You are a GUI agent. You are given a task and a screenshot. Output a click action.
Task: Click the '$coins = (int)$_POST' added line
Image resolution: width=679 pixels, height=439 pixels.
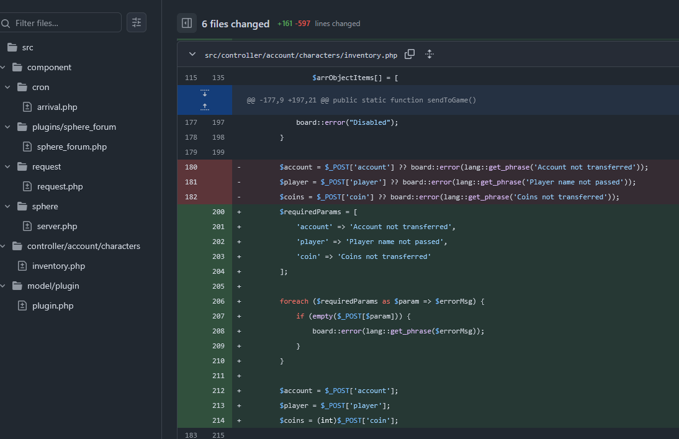(x=339, y=420)
